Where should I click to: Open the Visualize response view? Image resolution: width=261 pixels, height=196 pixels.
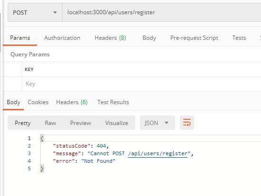(117, 123)
